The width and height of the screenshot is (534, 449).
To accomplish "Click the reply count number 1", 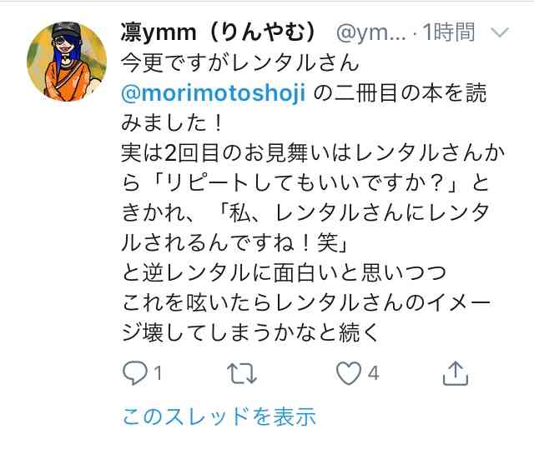I will pyautogui.click(x=158, y=373).
